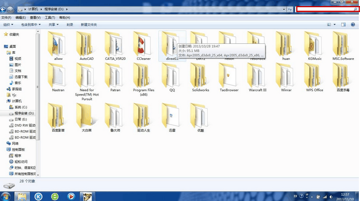Open the 工具(T) menu
Viewport: 360px width, 201px height.
(50, 18)
